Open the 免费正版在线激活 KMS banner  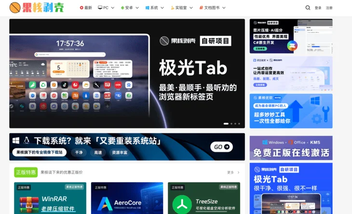291,148
